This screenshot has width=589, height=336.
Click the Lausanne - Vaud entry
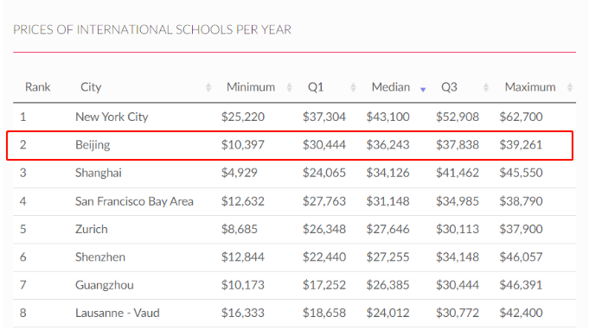(118, 314)
